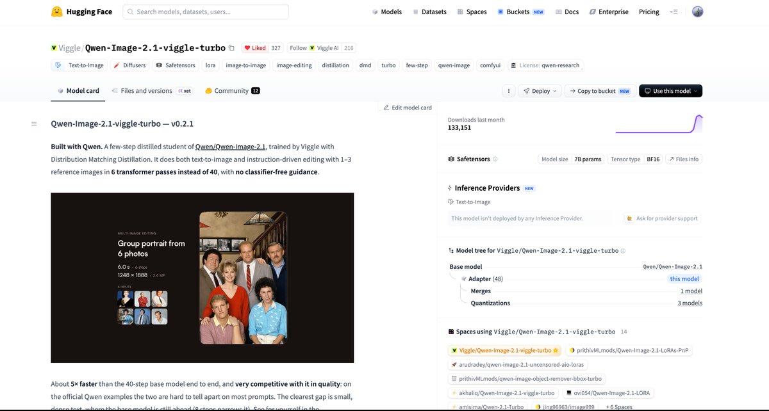Click the few-step tag

[417, 65]
